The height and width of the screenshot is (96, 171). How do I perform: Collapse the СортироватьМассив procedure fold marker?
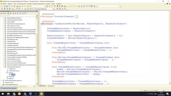click(41, 24)
